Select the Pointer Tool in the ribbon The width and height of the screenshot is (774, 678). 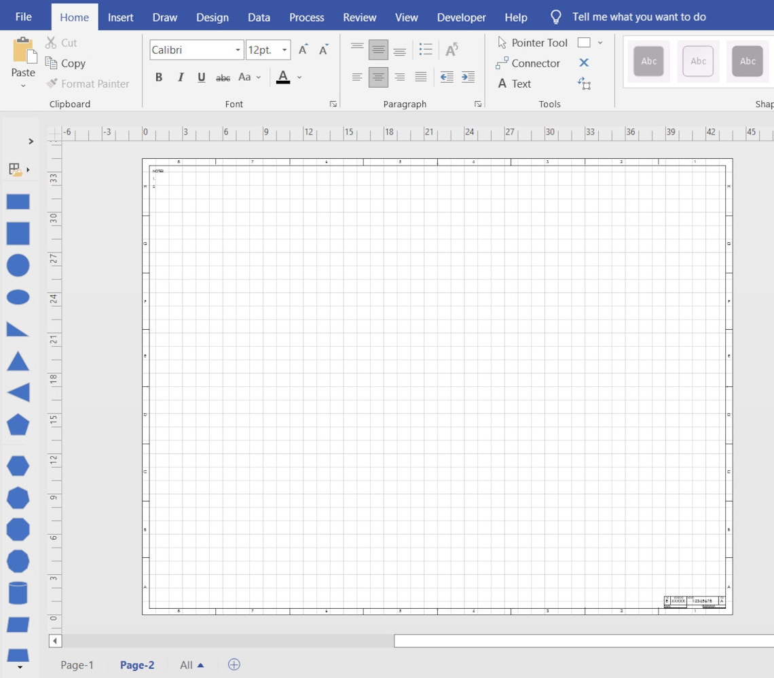coord(538,42)
